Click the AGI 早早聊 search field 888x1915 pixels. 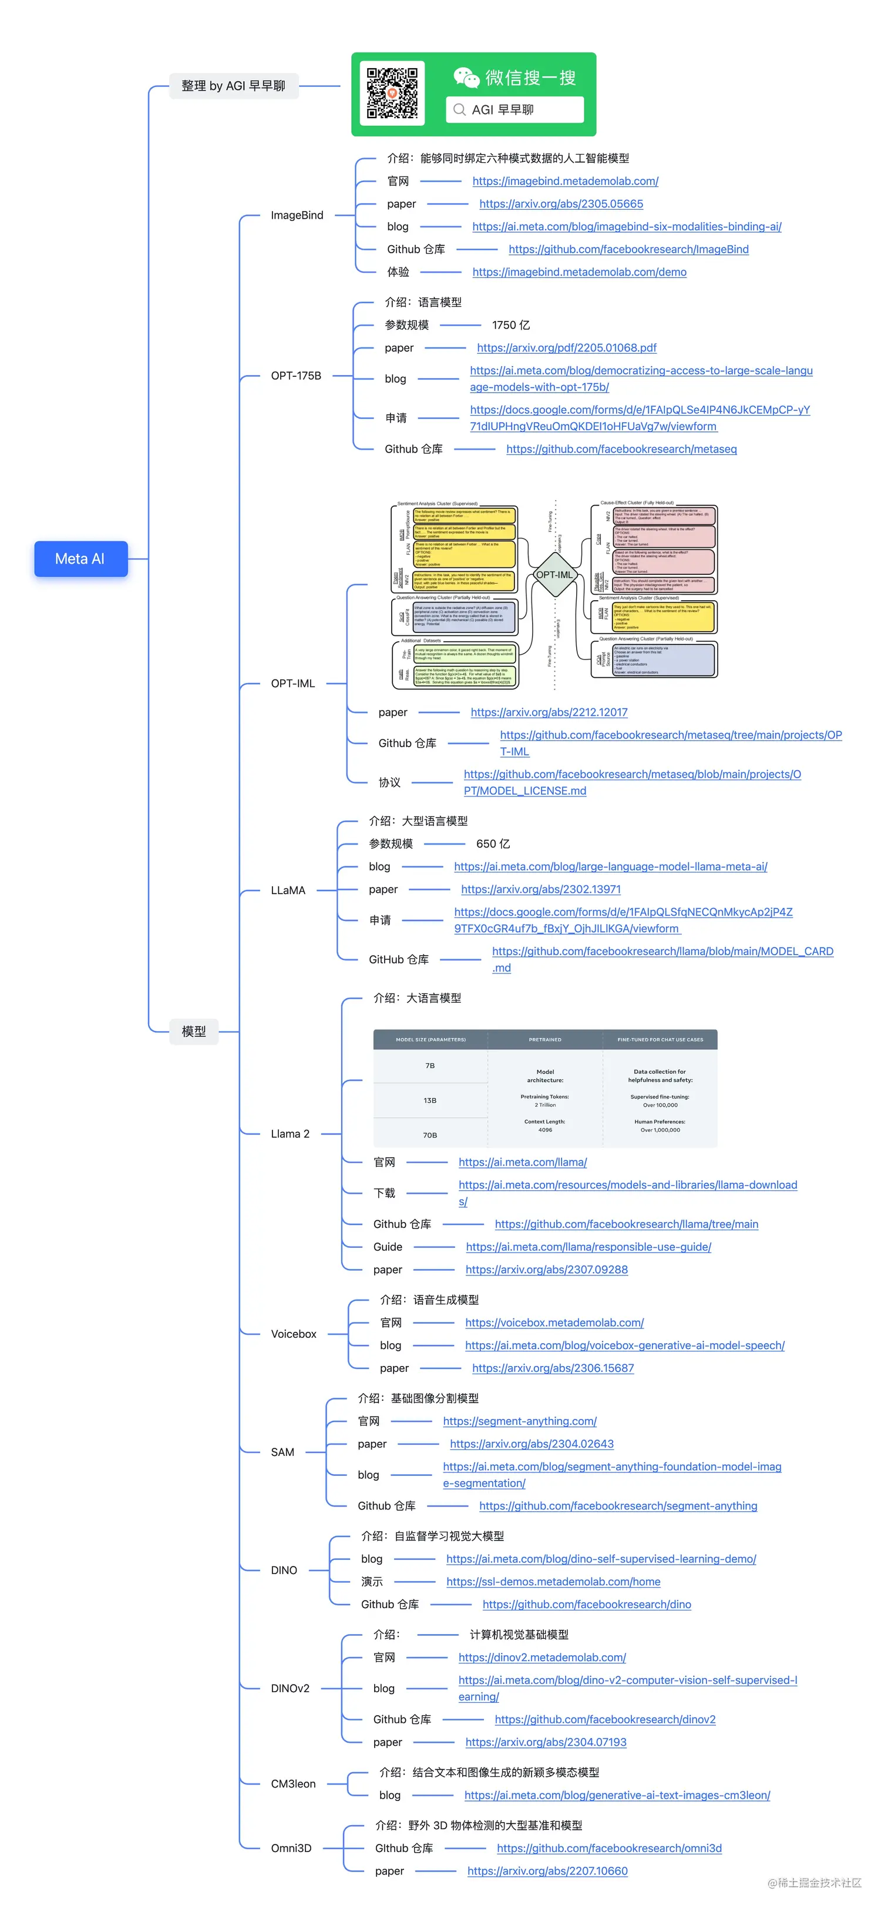click(x=514, y=109)
